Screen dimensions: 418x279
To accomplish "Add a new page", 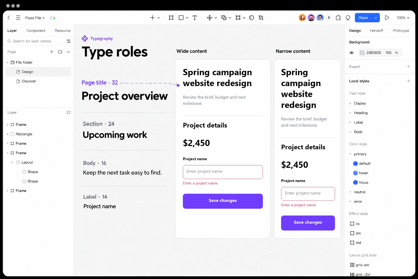I will (51, 52).
